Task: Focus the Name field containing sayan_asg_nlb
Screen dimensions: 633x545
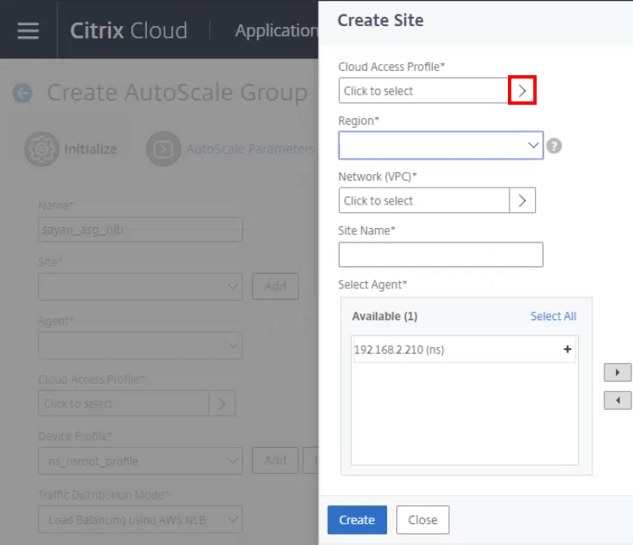Action: click(x=140, y=230)
